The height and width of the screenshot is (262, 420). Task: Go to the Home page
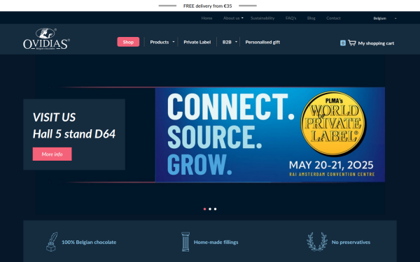click(206, 18)
